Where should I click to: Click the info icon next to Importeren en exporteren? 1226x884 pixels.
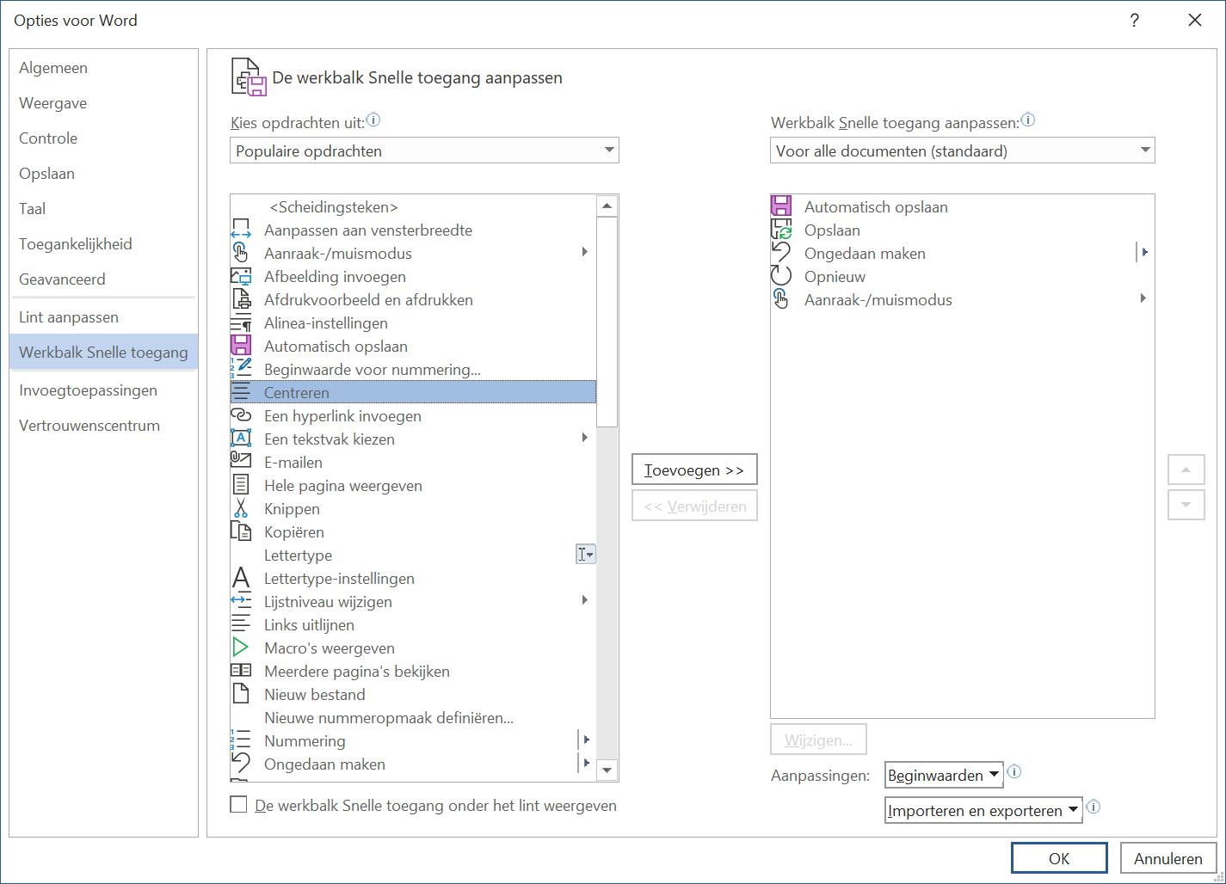coord(1094,807)
